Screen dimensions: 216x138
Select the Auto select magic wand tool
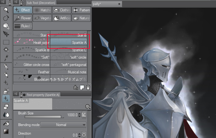click(x=6, y=50)
